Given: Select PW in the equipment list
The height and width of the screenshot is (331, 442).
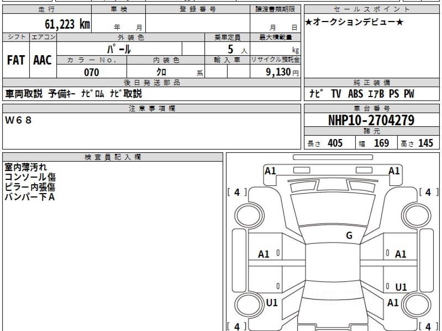Looking at the screenshot, I should [x=409, y=94].
